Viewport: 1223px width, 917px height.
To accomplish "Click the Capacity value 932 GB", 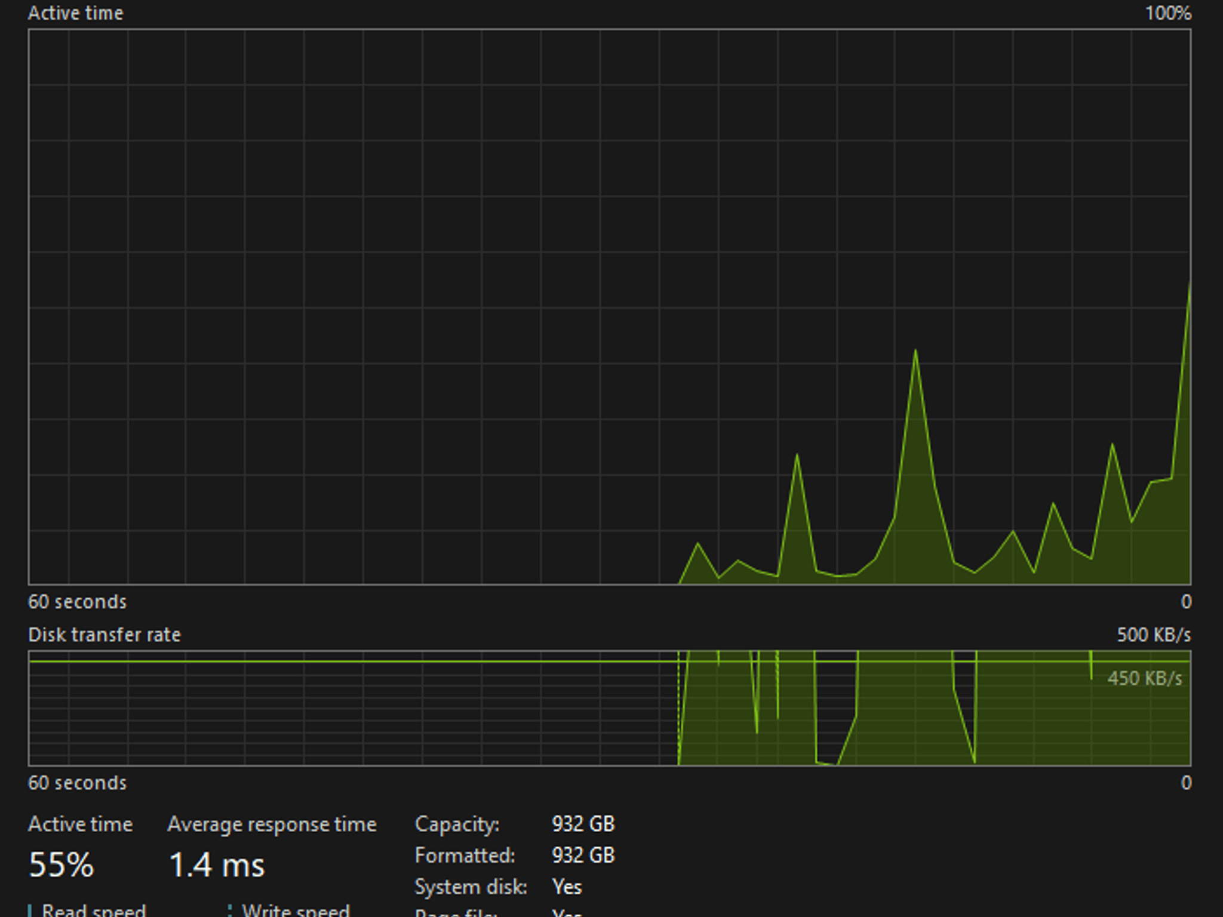I will coord(583,824).
